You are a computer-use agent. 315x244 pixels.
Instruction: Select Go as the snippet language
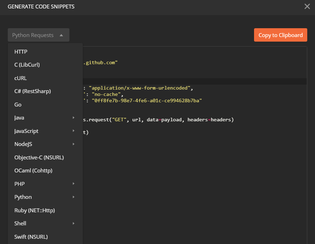(45, 104)
